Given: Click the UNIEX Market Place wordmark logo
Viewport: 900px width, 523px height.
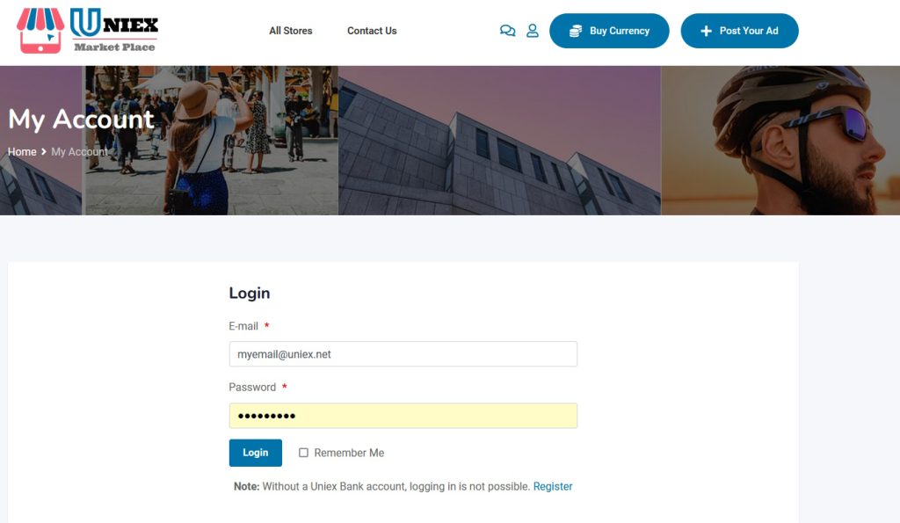Looking at the screenshot, I should (x=114, y=31).
